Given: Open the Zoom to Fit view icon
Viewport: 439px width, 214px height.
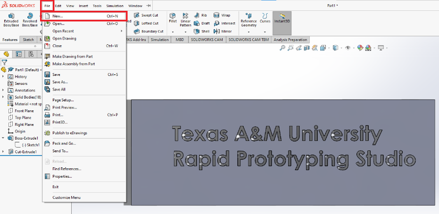Looking at the screenshot, I should [282, 48].
